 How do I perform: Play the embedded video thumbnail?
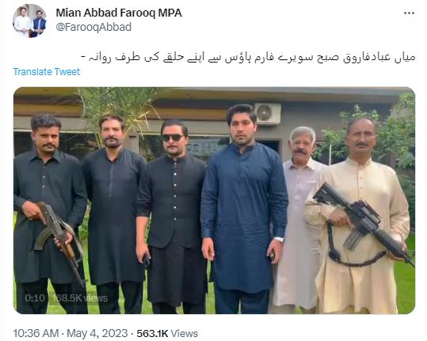[215, 200]
